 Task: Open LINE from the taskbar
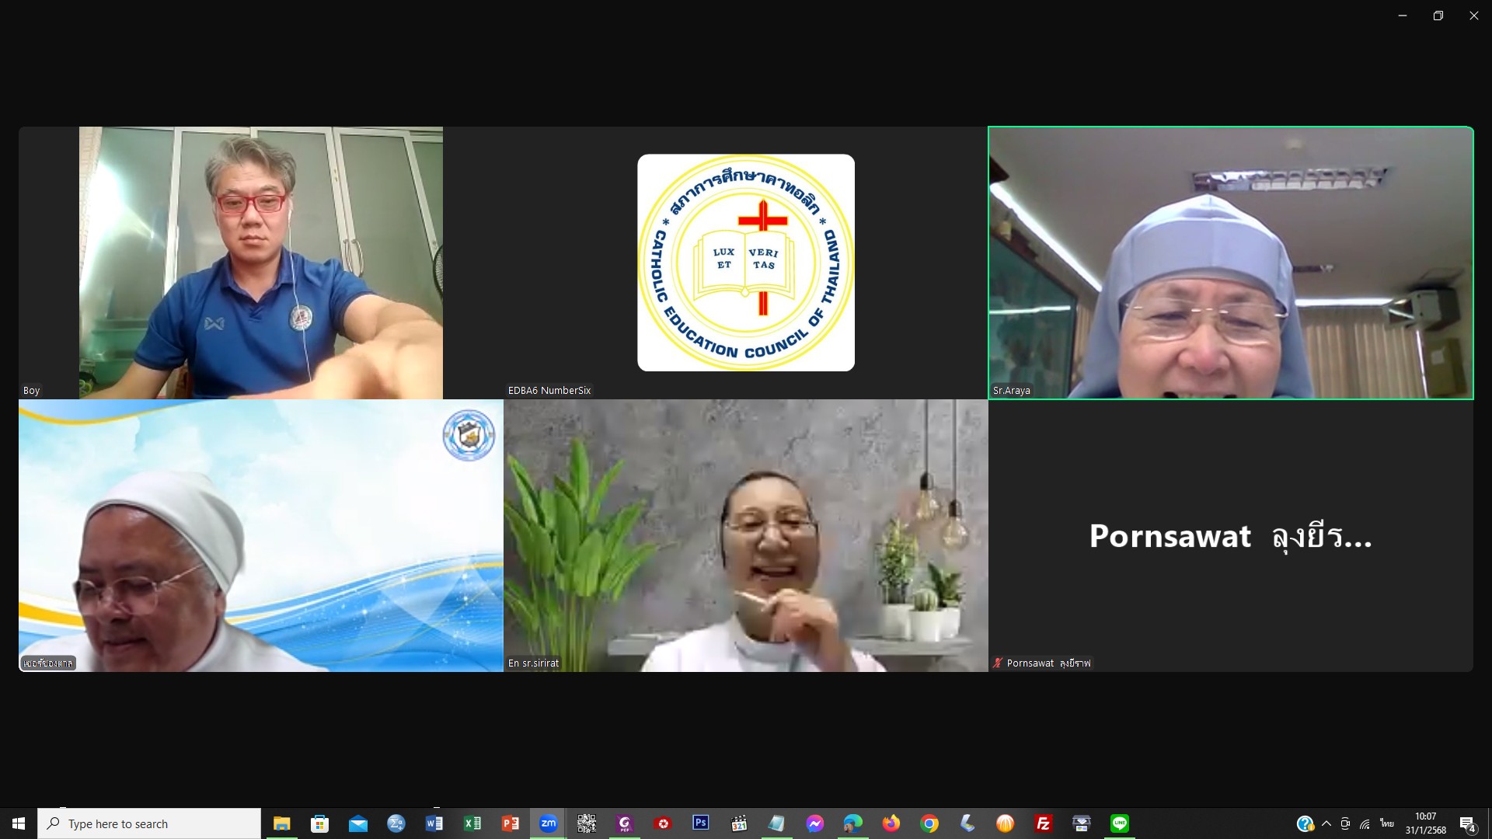tap(1119, 823)
